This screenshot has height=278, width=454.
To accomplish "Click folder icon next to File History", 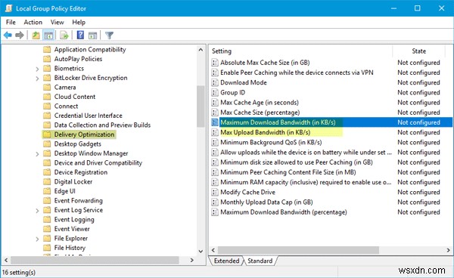I will 47,248.
